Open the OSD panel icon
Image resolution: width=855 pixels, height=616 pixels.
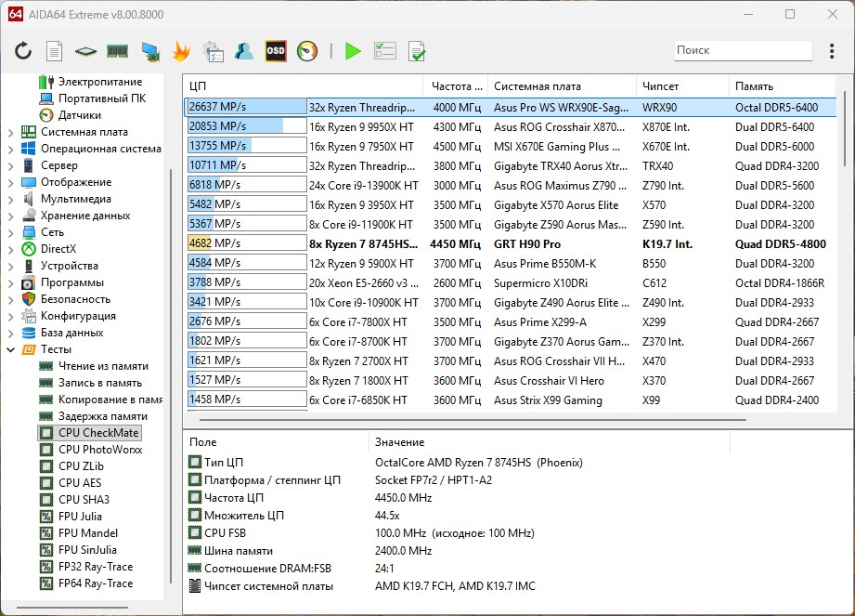click(x=276, y=51)
